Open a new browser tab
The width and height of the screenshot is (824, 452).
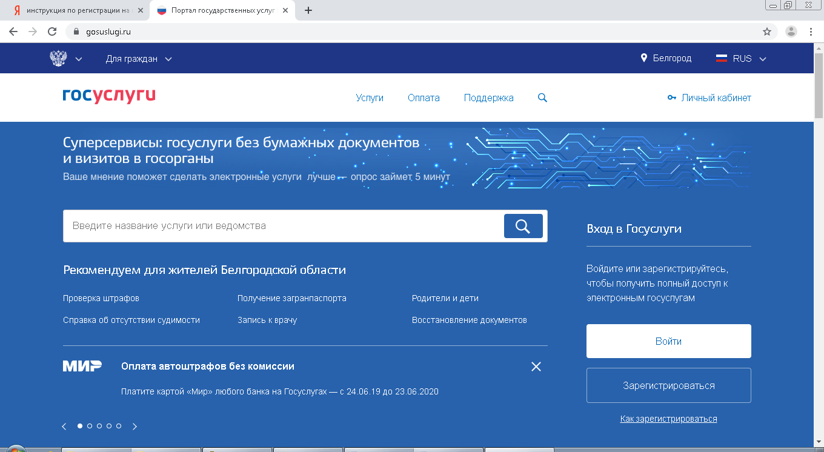(x=308, y=10)
